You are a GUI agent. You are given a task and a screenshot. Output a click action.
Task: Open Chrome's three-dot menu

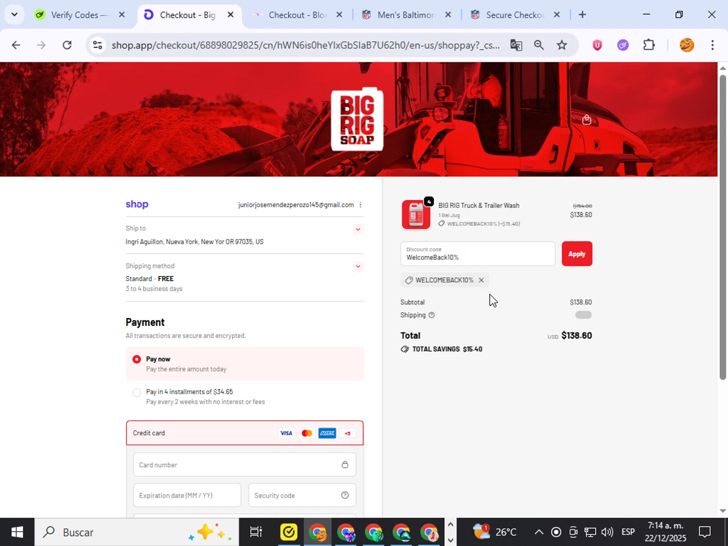[x=712, y=45]
